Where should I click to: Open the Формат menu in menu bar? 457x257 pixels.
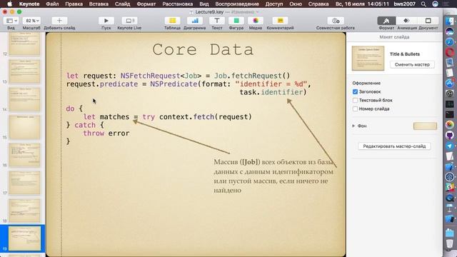[146, 4]
